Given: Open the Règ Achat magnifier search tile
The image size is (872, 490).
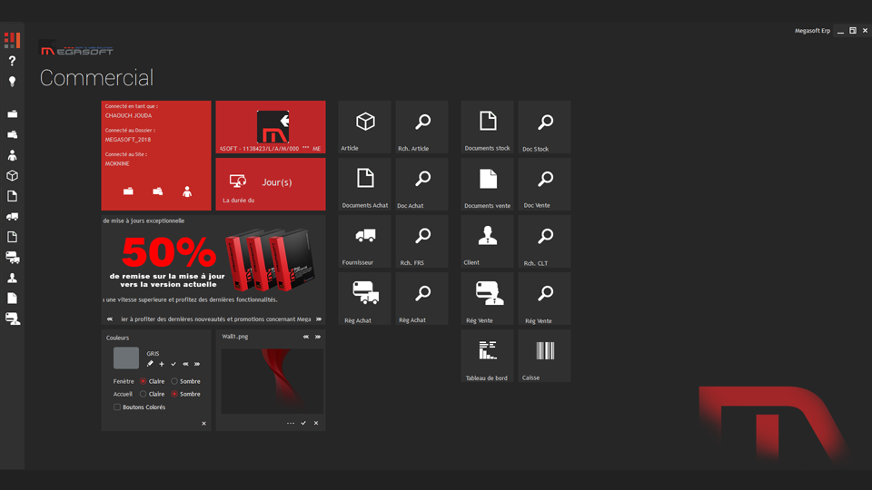Looking at the screenshot, I should pos(422,299).
